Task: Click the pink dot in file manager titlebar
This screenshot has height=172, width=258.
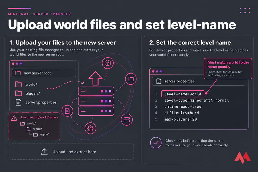Action: pos(13,64)
